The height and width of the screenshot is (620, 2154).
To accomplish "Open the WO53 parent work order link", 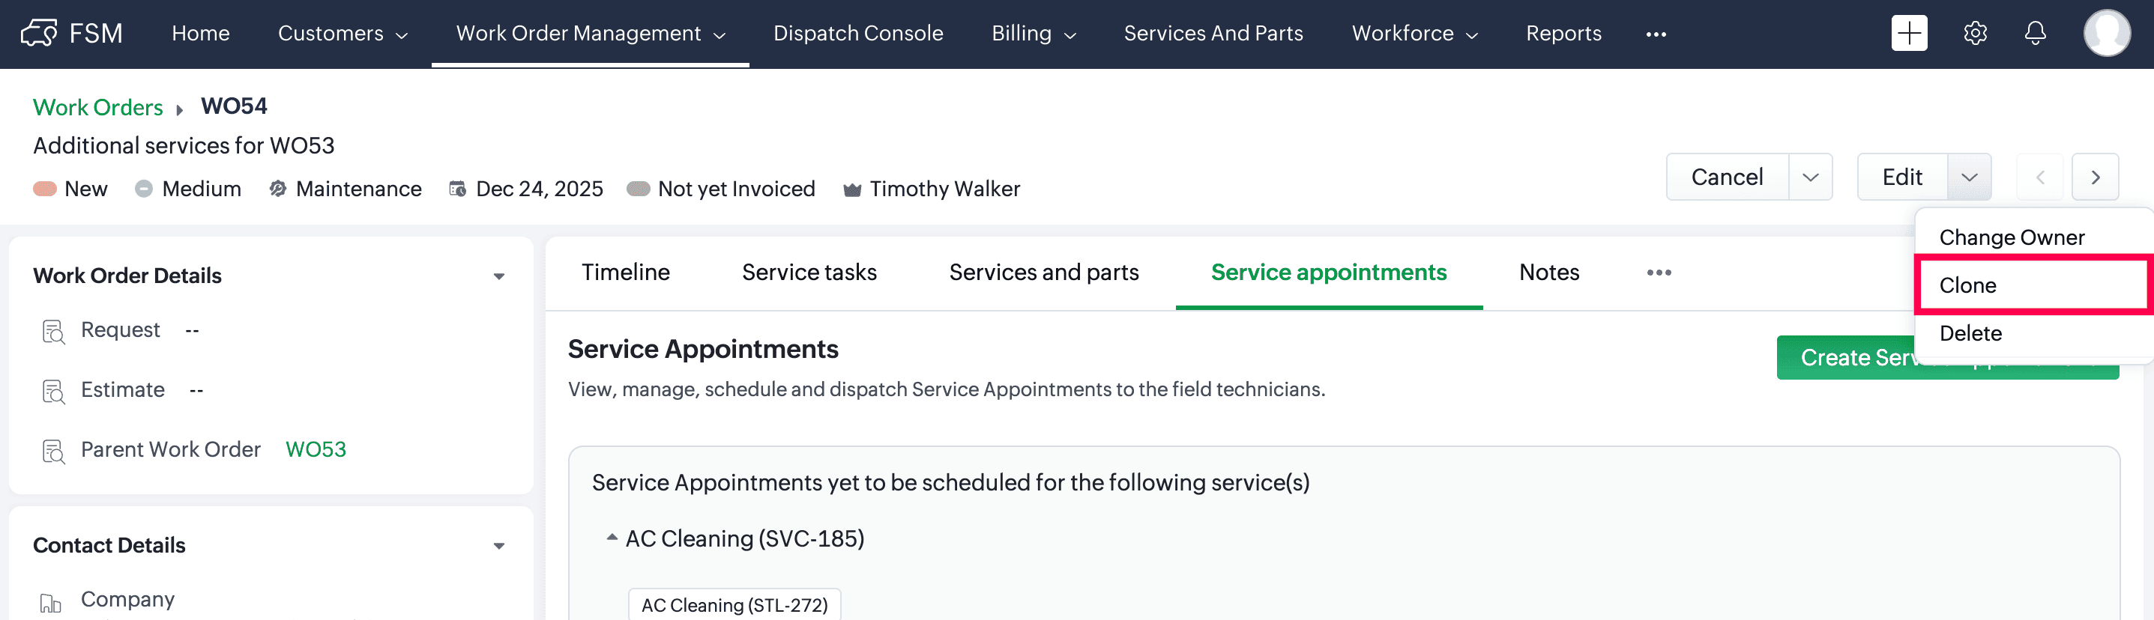I will point(316,449).
